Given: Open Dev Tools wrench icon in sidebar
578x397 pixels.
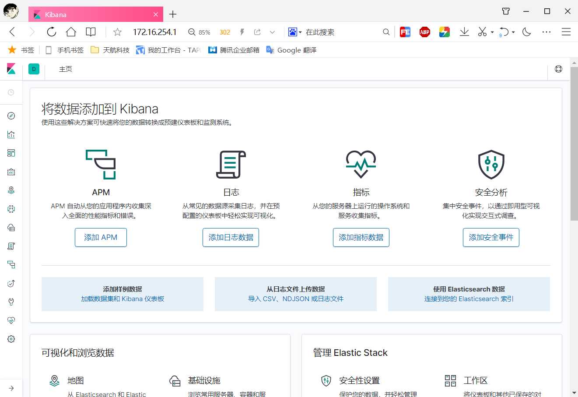Looking at the screenshot, I should [x=11, y=302].
